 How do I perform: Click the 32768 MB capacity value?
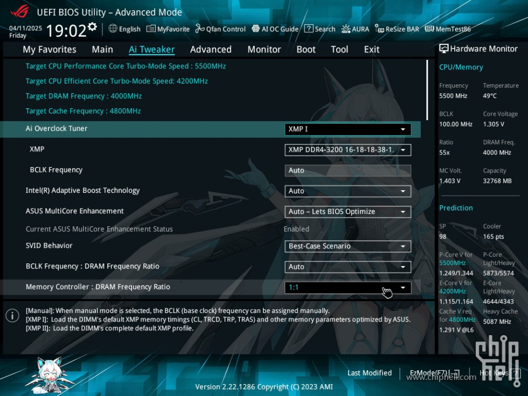point(497,181)
